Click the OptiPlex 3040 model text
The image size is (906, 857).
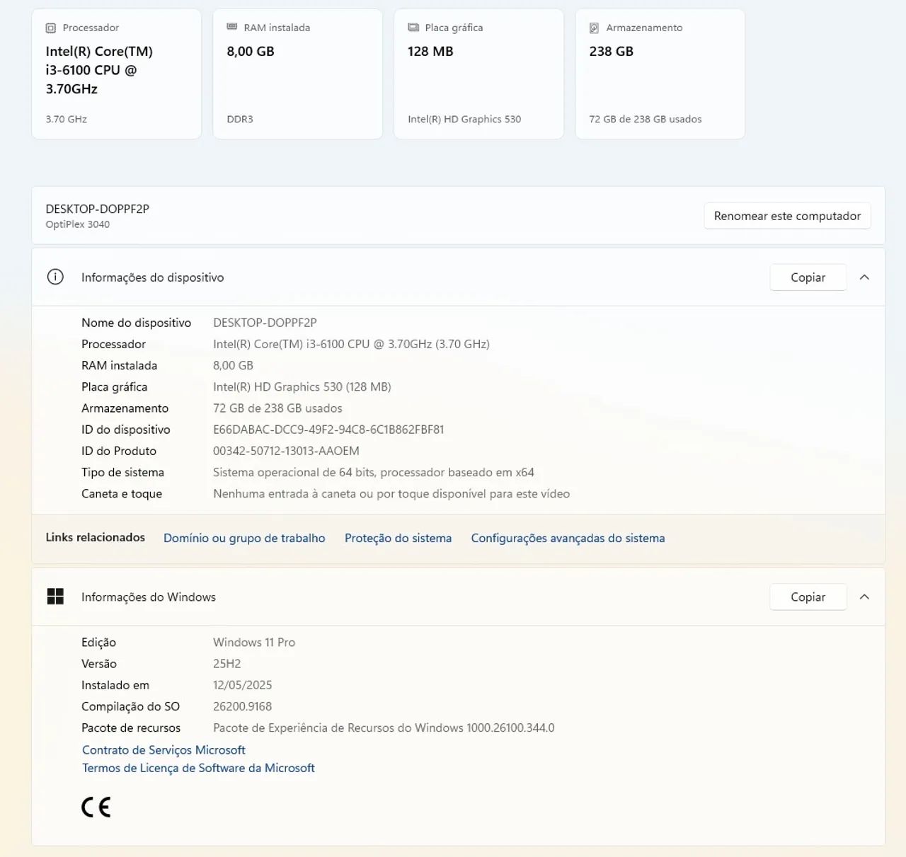coord(78,224)
